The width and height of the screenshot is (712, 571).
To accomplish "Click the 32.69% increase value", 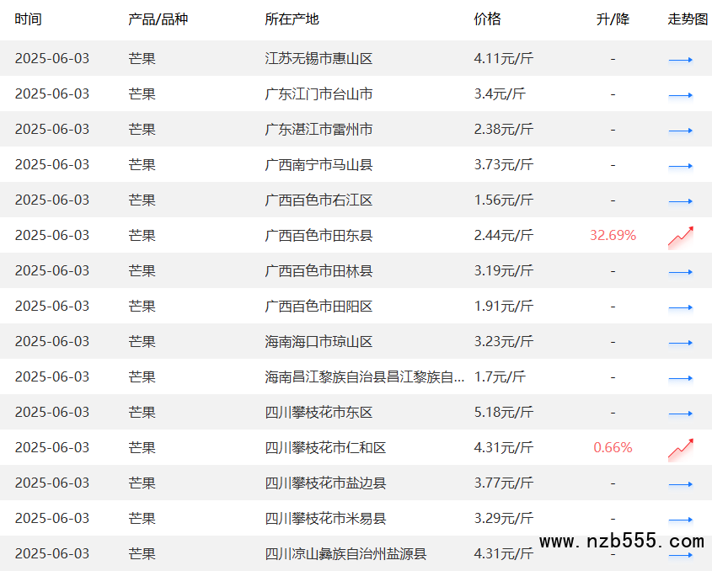I will coord(613,236).
